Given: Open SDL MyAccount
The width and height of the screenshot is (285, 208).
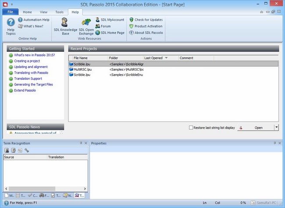Looking at the screenshot, I should coord(110,20).
